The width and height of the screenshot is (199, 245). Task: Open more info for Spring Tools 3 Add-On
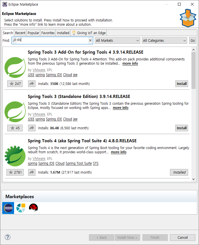130,64
